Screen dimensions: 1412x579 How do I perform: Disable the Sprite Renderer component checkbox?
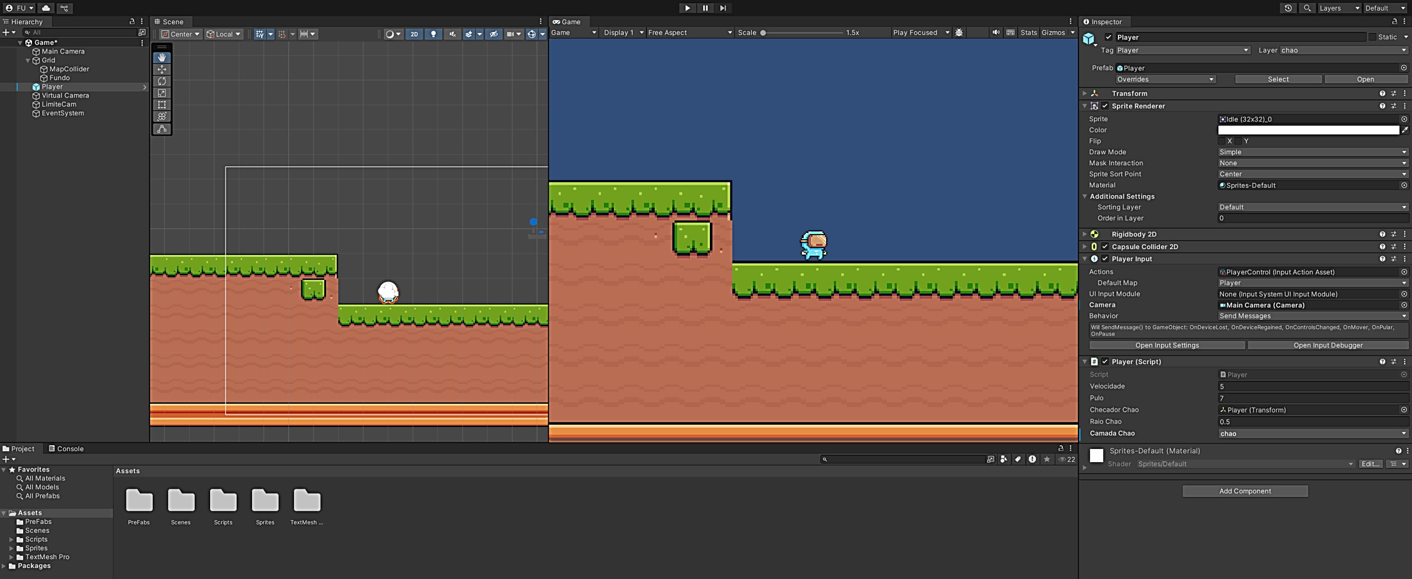(x=1105, y=106)
